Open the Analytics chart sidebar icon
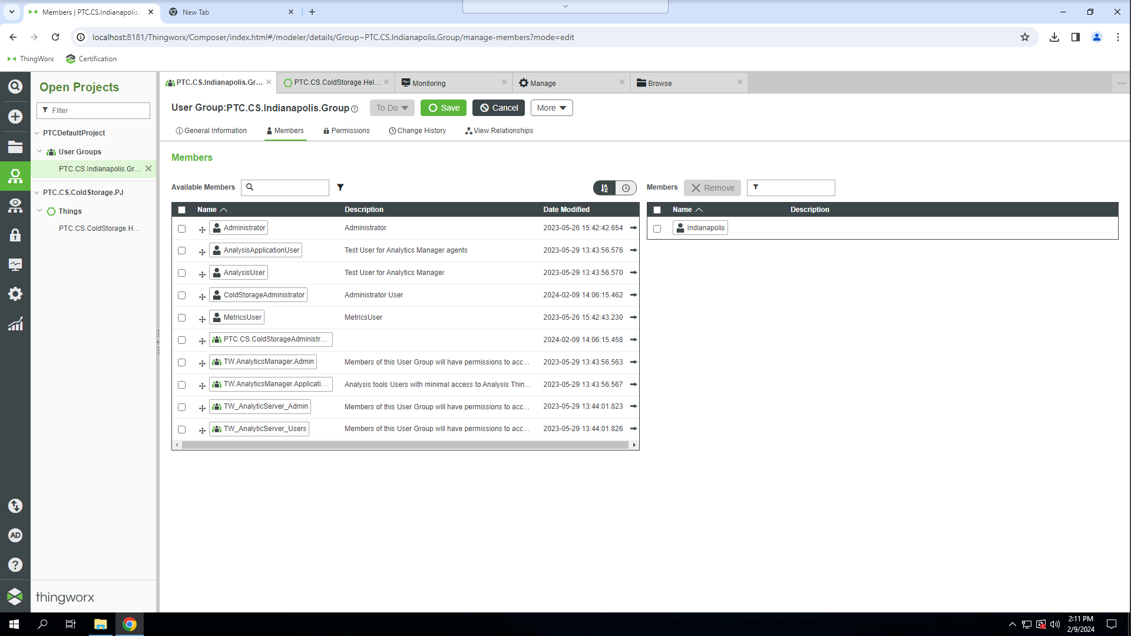This screenshot has height=636, width=1131. click(x=15, y=323)
